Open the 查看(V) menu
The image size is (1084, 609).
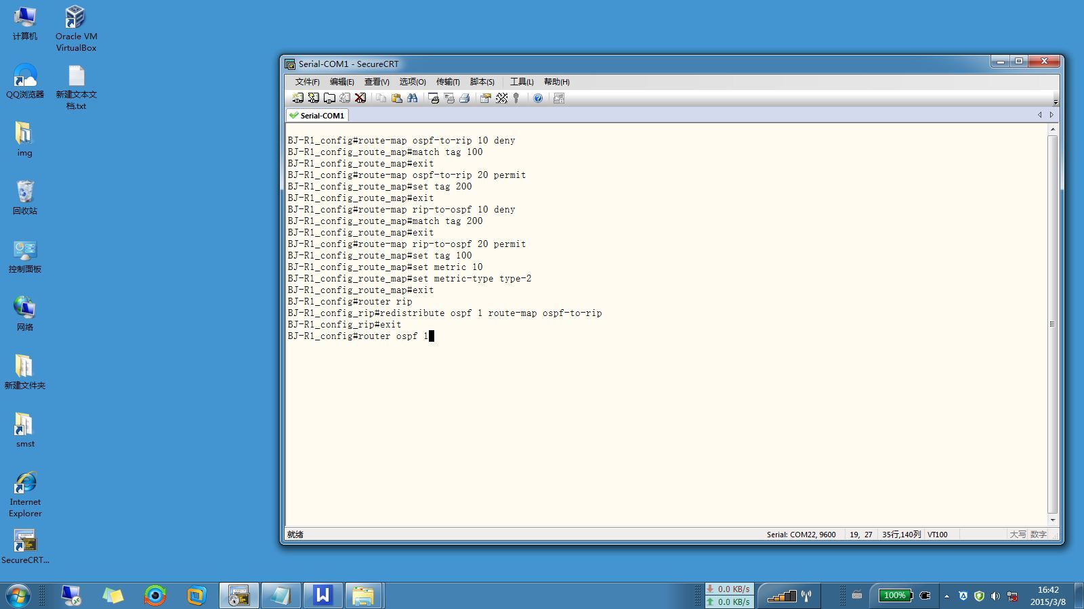click(377, 82)
